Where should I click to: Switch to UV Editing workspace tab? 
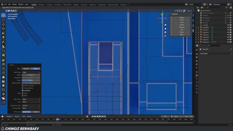(58, 5)
